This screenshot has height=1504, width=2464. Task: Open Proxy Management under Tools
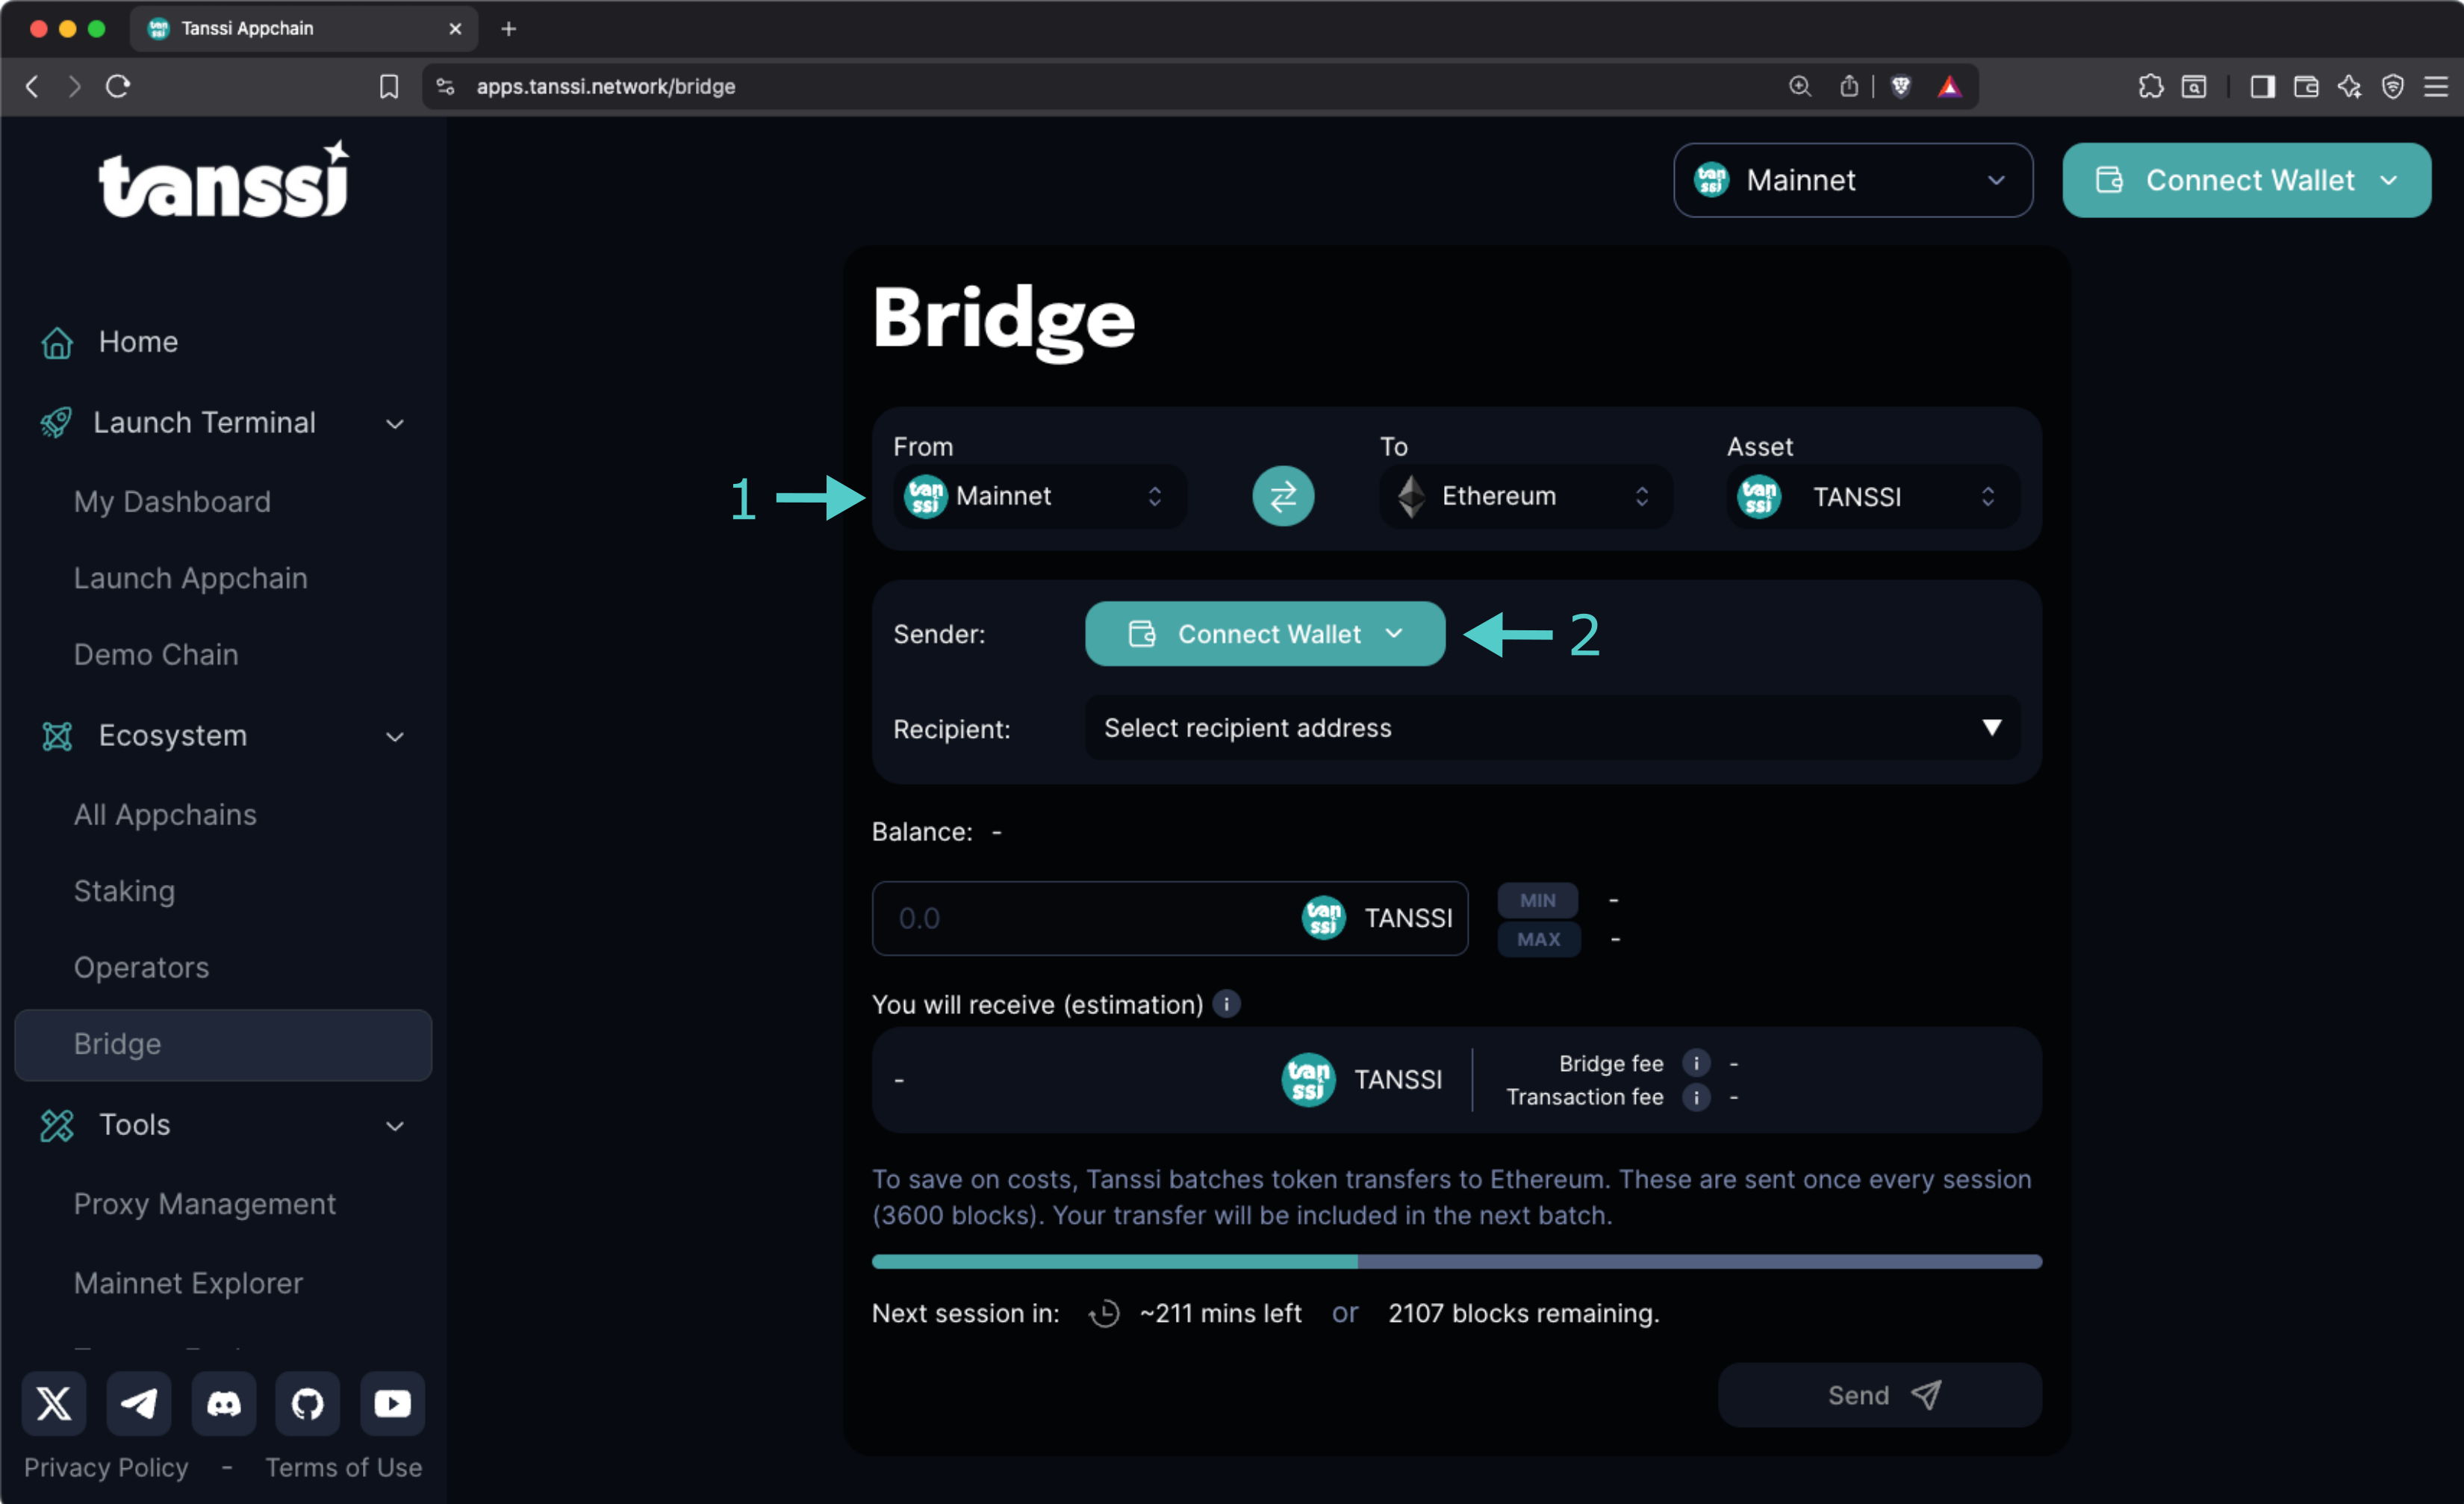(x=205, y=1204)
